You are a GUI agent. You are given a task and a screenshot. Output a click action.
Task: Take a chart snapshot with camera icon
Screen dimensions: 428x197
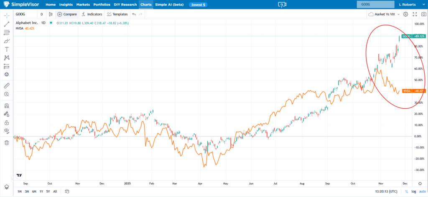[x=423, y=14]
